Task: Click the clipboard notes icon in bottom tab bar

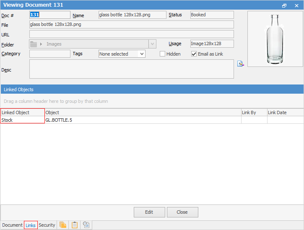Action: (x=75, y=225)
